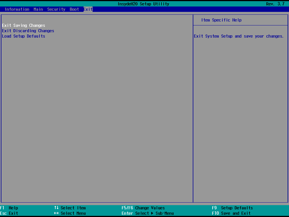Go to the Boot tab
The image size is (289, 217).
pos(74,9)
